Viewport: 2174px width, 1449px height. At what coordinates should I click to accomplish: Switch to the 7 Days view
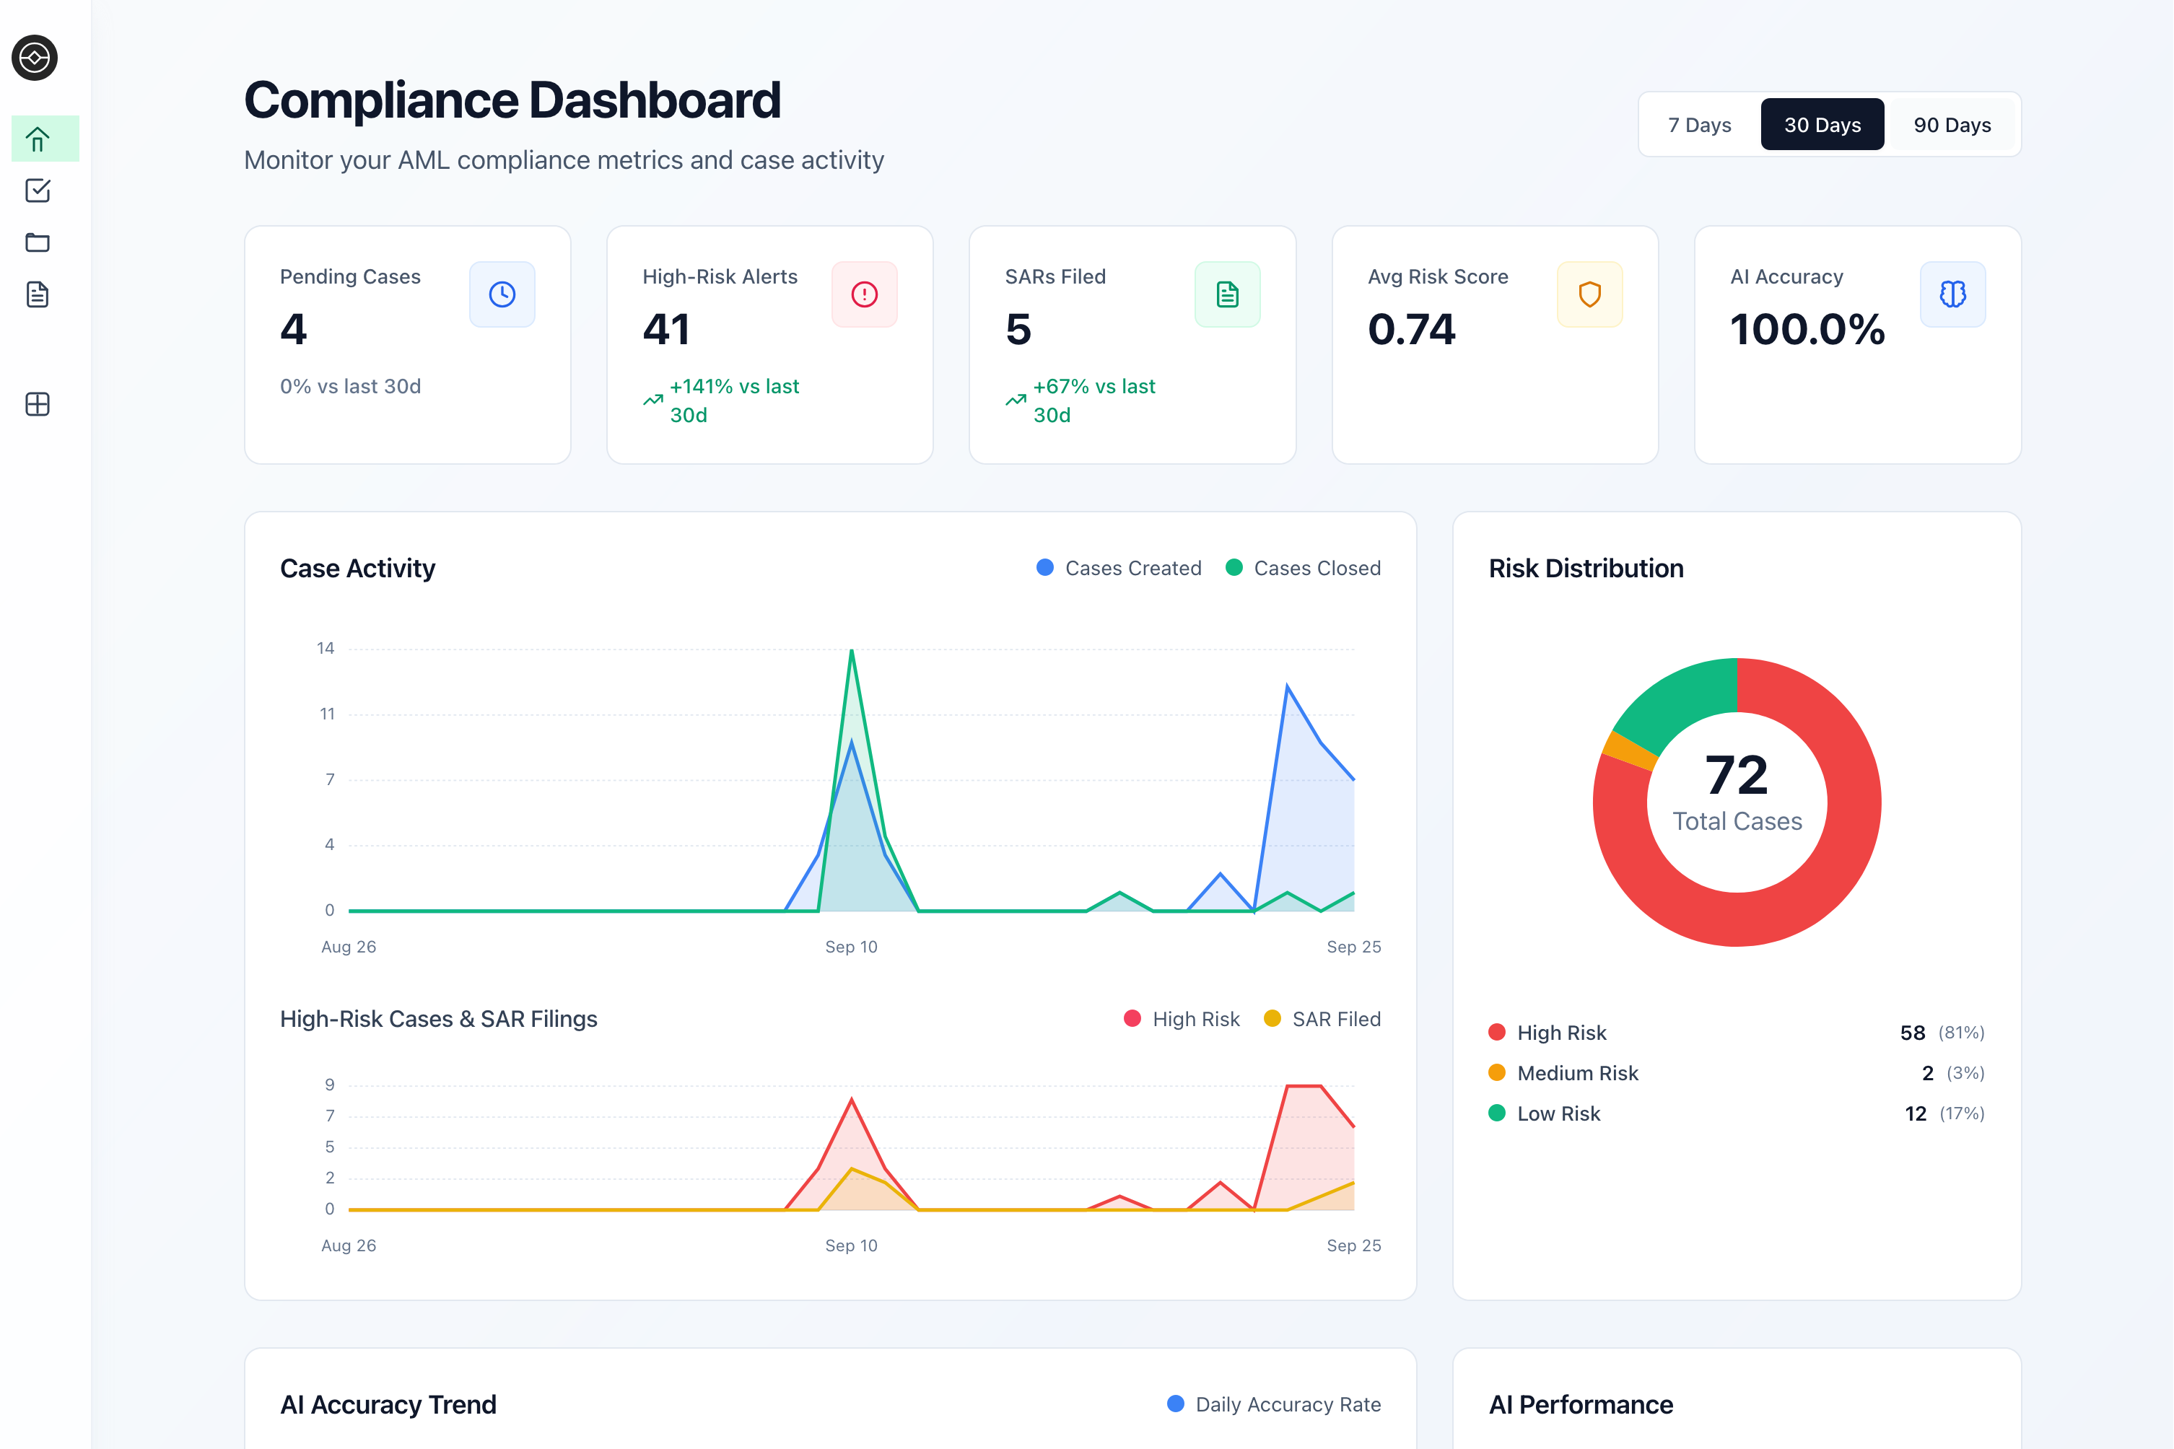(x=1699, y=124)
